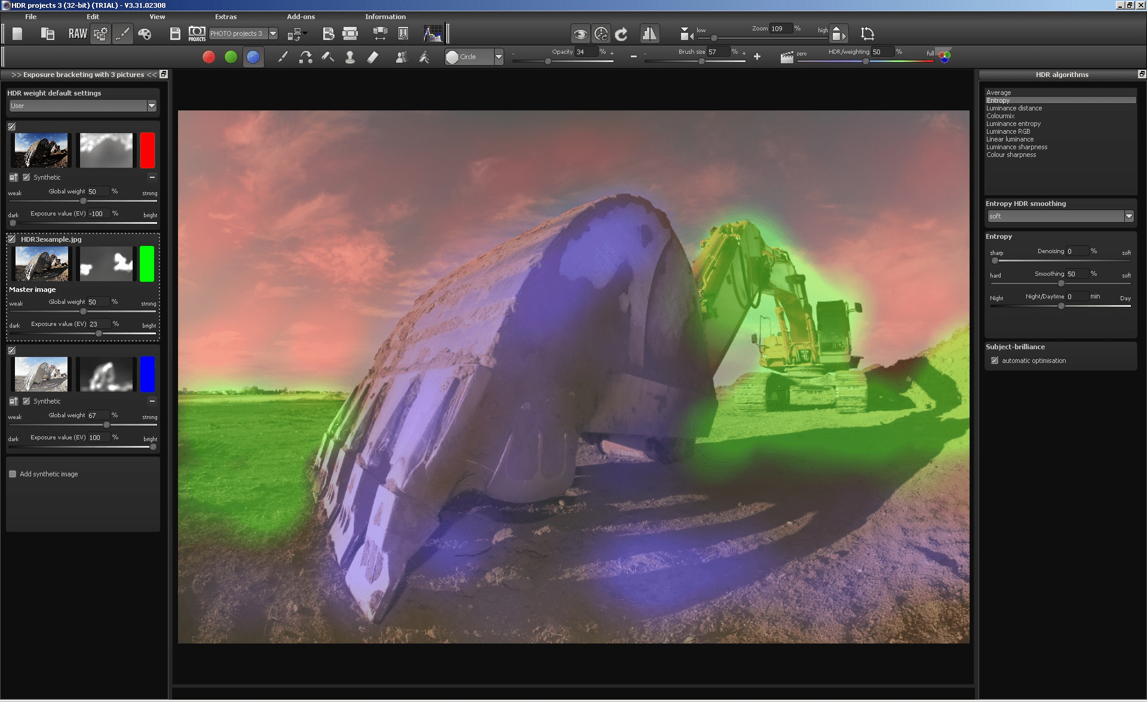Open the HDR weight default settings User dropdown
This screenshot has width=1147, height=702.
(151, 106)
